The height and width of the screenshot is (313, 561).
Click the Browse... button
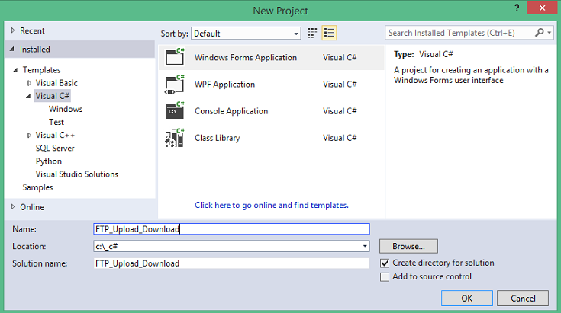(408, 246)
